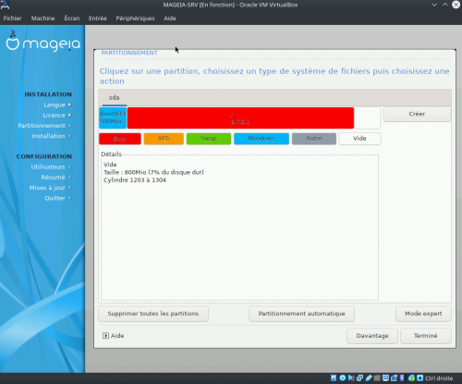Click the Aide button in installer
The height and width of the screenshot is (384, 462).
point(114,336)
